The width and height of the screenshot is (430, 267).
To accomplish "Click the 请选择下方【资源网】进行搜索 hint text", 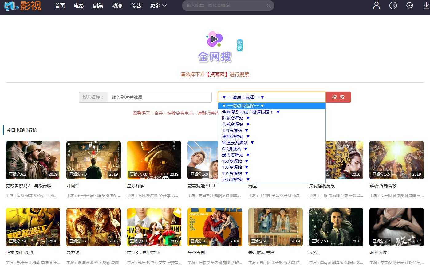I will click(x=215, y=75).
